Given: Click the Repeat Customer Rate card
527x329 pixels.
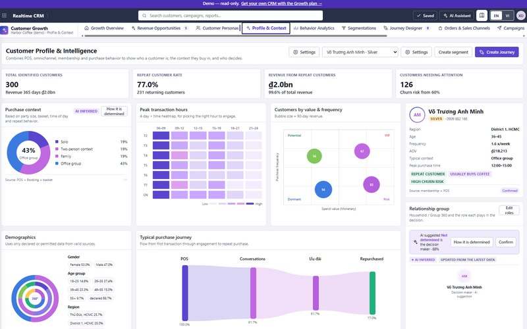Looking at the screenshot, I should tap(196, 84).
